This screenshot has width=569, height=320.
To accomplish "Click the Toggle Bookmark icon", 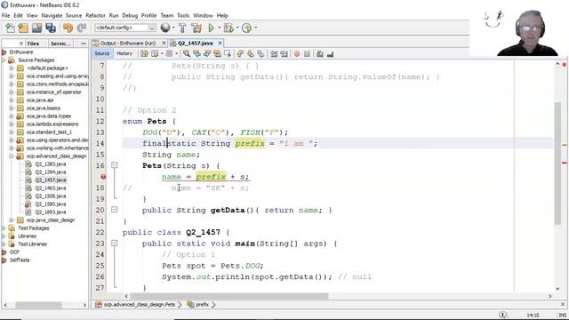I will 260,53.
